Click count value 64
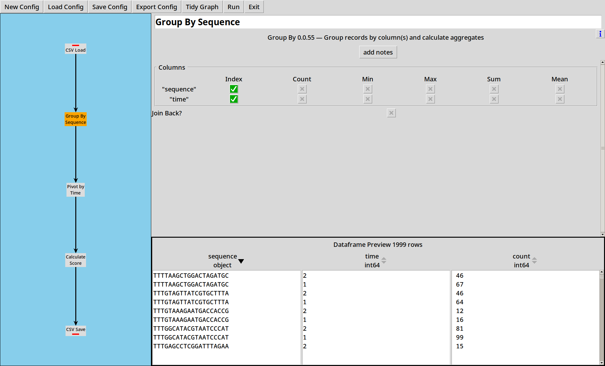605x366 pixels. point(459,302)
